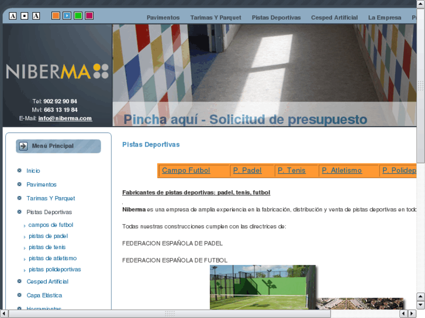This screenshot has width=425, height=318.
Task: Click text 'FEDERACION ESPAÑOLA DE FUTBOL'
Action: click(x=175, y=260)
